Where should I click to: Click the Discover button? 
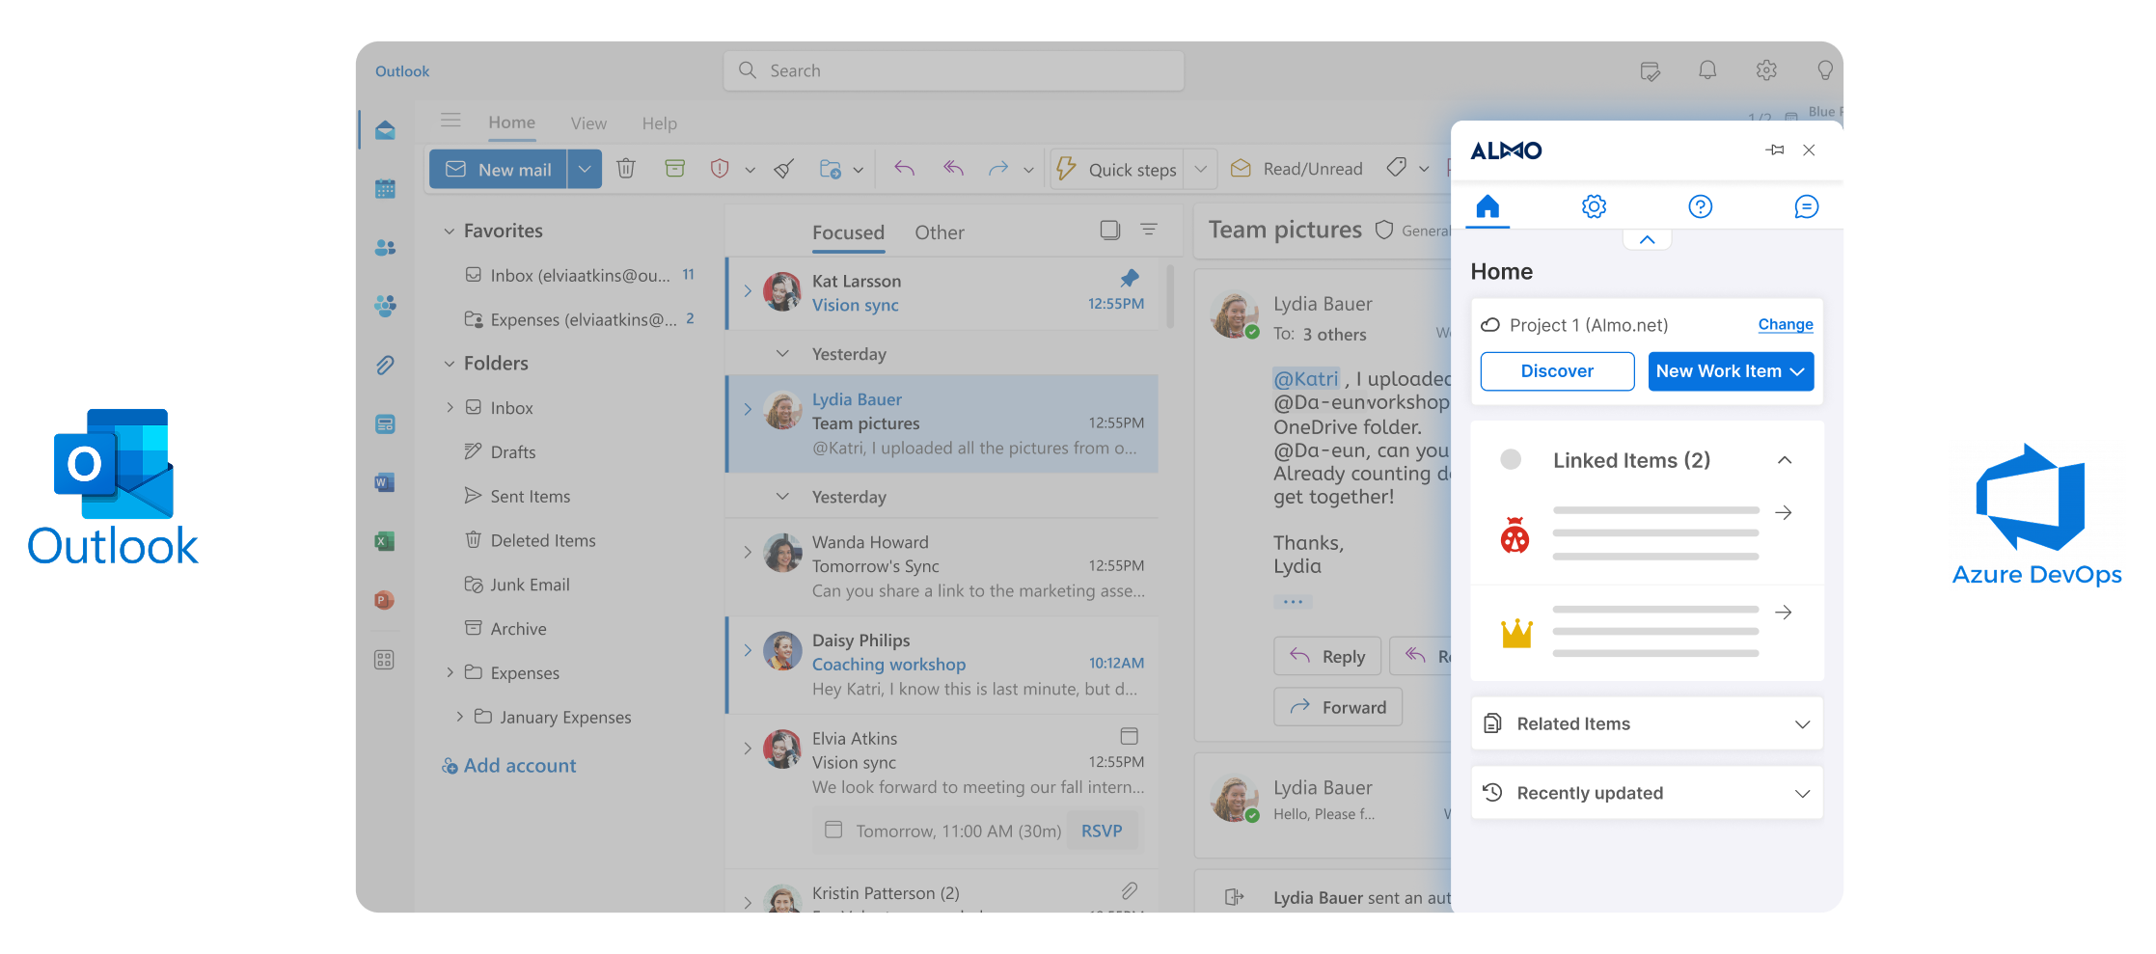click(1557, 371)
